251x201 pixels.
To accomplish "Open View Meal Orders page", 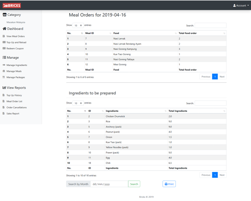I will pos(15,36).
